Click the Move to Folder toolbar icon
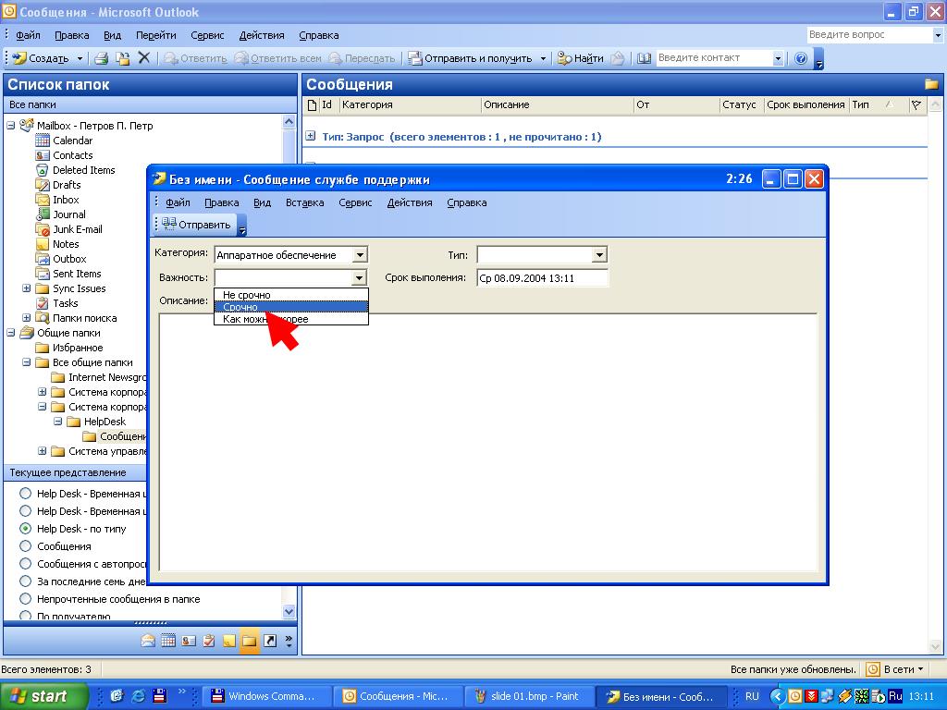Image resolution: width=947 pixels, height=710 pixels. (123, 58)
